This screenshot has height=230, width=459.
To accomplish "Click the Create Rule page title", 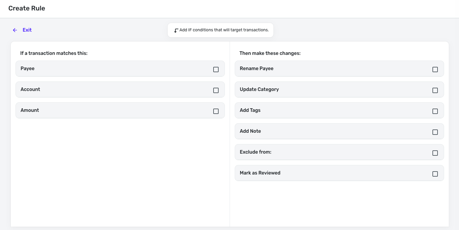I will (x=27, y=8).
